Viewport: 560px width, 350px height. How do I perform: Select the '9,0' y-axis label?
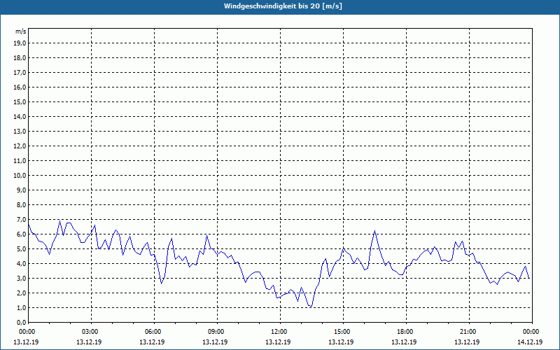coord(21,190)
